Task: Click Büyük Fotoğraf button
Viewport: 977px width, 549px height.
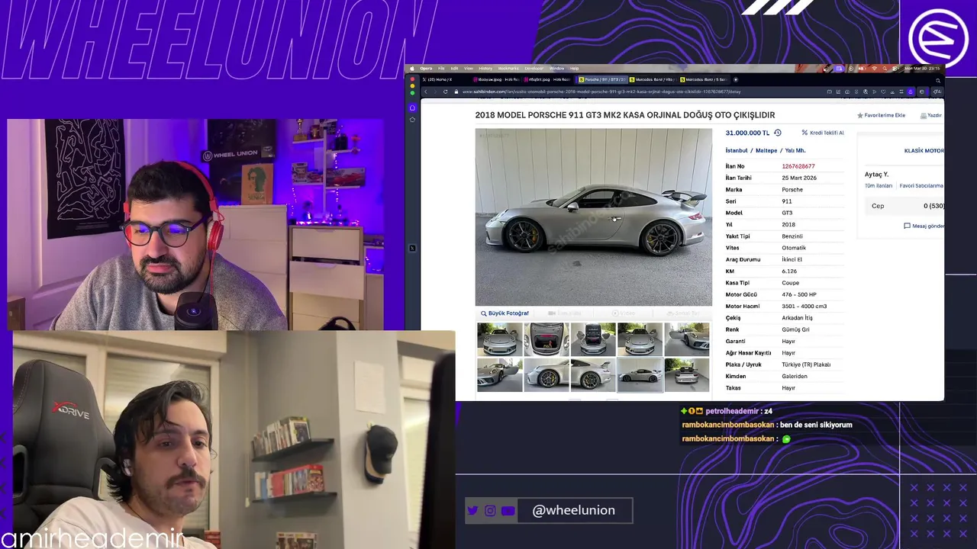Action: [505, 313]
